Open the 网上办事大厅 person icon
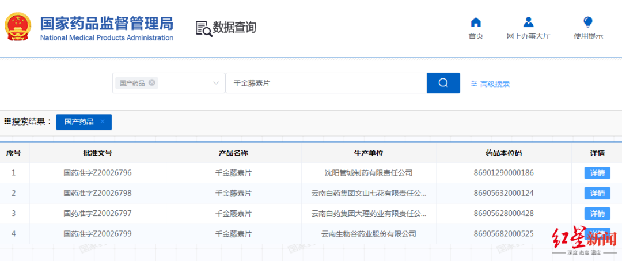Image resolution: width=622 pixels, height=261 pixels. click(x=528, y=22)
